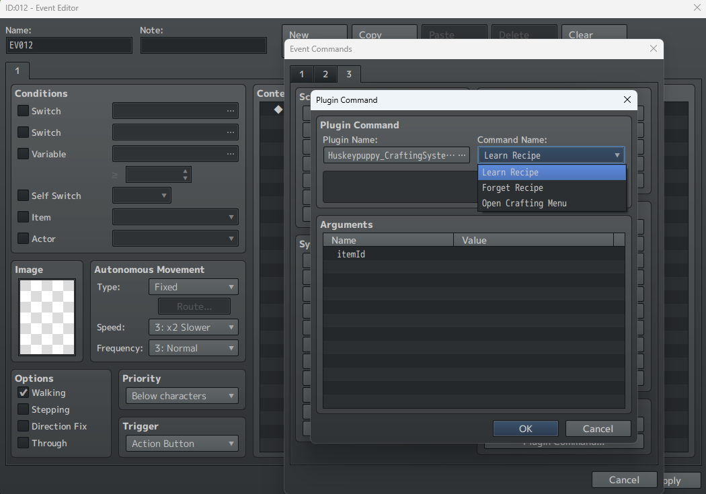
Task: Open the Trigger dropdown
Action: point(182,444)
